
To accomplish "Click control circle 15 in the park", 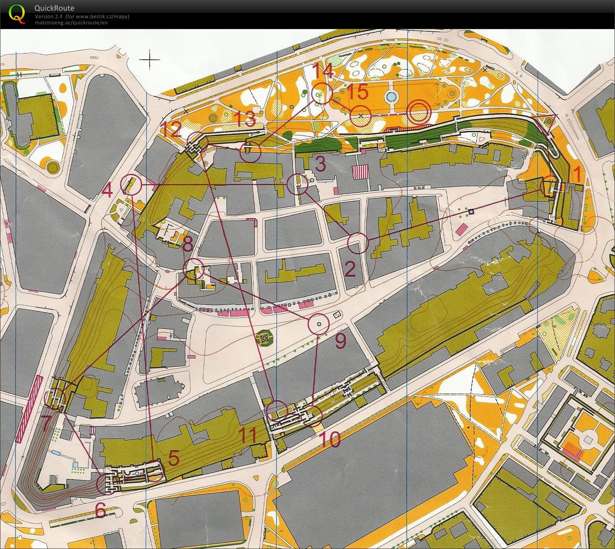I will 361,115.
